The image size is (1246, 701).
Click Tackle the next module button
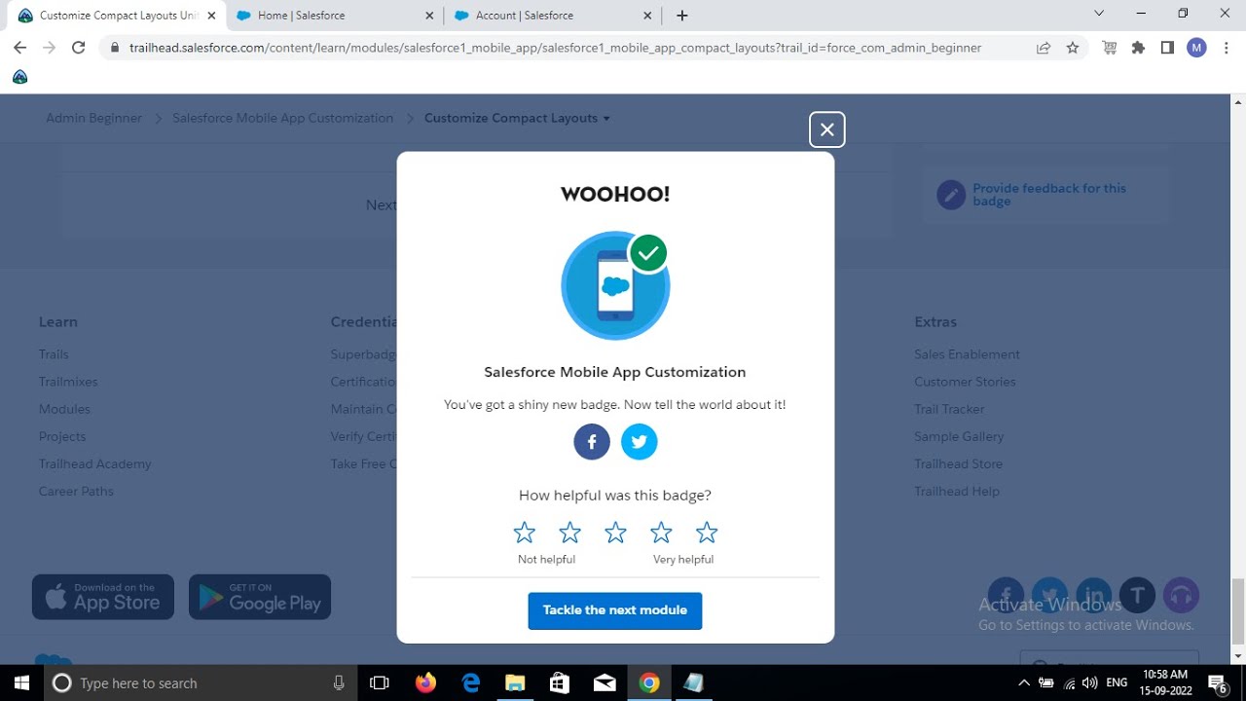tap(615, 610)
